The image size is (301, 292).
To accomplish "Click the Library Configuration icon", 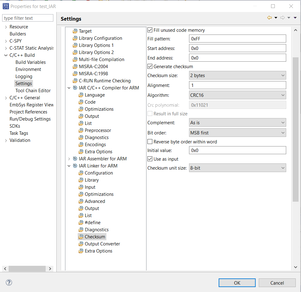I will point(75,38).
